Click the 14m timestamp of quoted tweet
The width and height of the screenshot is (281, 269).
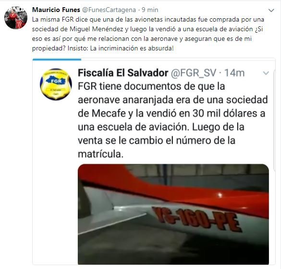[x=234, y=73]
